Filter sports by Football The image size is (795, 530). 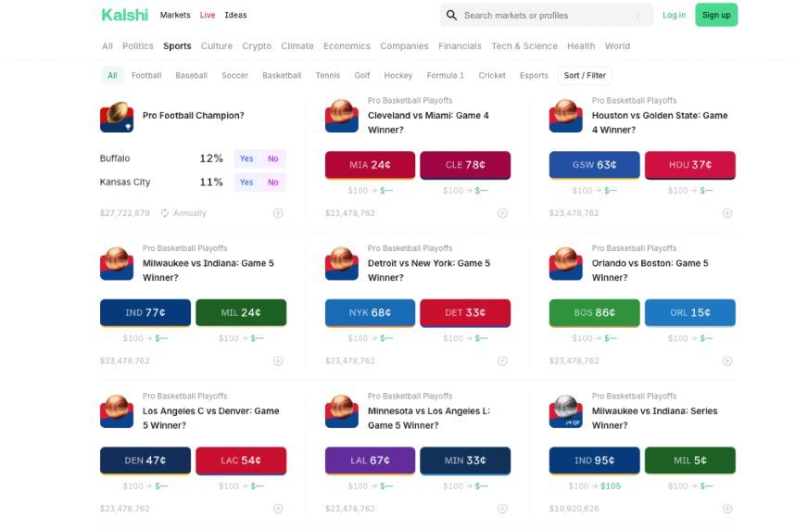[x=146, y=75]
